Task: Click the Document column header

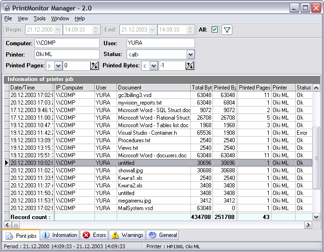Action: [x=153, y=88]
